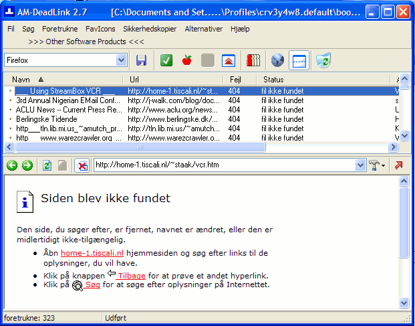Sort list by the Status column header
The height and width of the screenshot is (326, 415).
[x=323, y=80]
